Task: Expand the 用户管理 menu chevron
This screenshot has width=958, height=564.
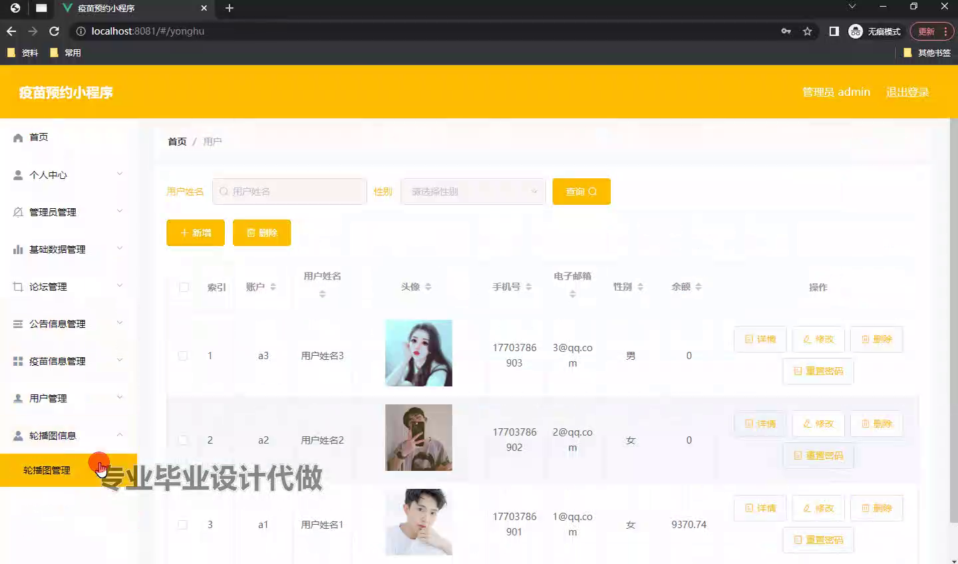Action: [120, 398]
